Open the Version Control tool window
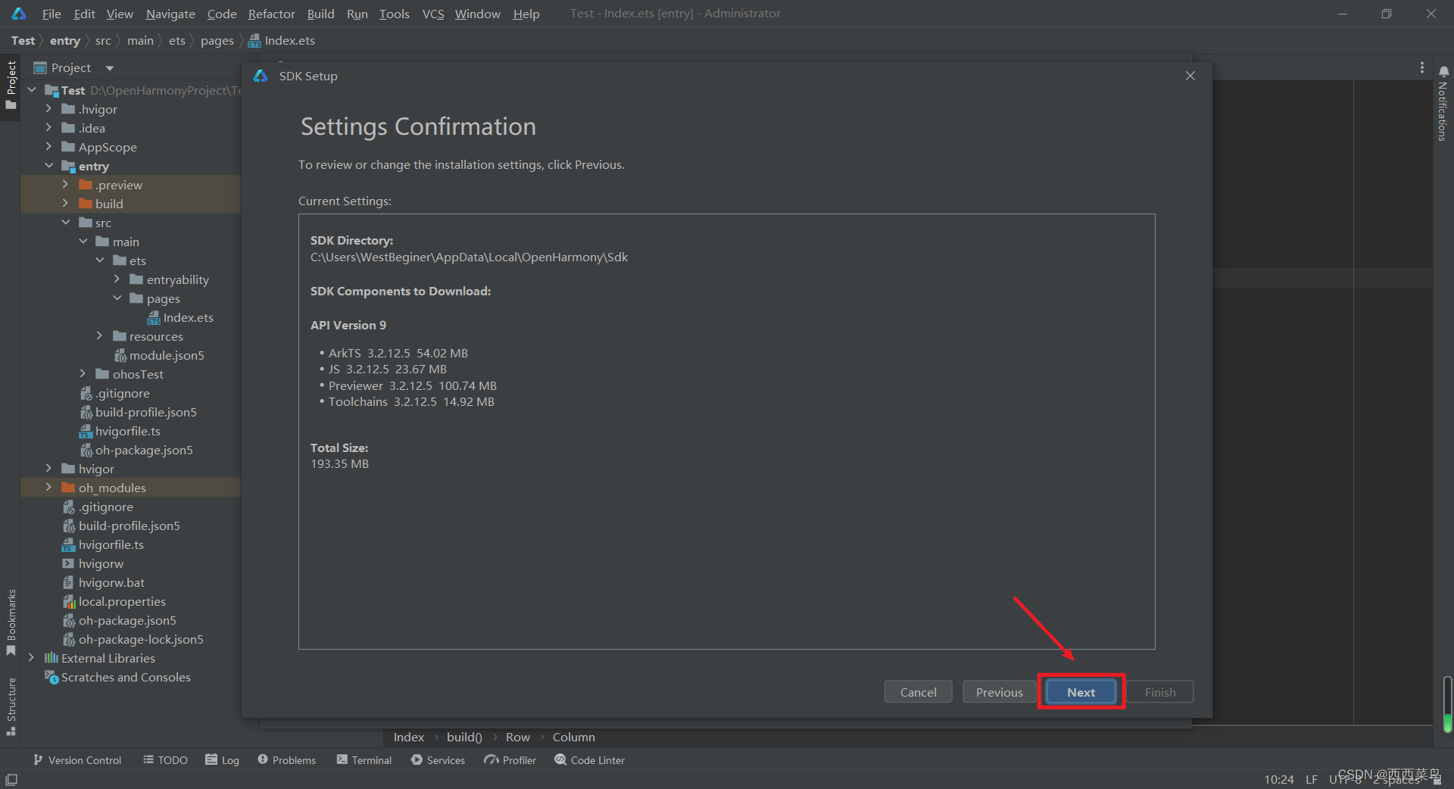 [x=77, y=760]
